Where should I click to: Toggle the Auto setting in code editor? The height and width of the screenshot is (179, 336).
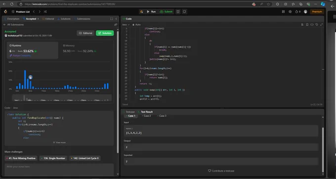(x=136, y=25)
